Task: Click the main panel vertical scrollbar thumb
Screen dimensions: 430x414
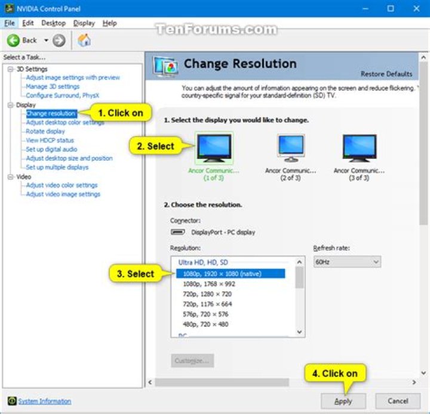Action: click(x=423, y=143)
